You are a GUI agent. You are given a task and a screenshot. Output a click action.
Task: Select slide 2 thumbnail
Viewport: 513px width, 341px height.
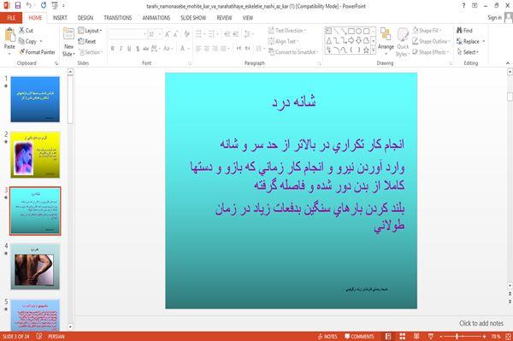tap(35, 155)
